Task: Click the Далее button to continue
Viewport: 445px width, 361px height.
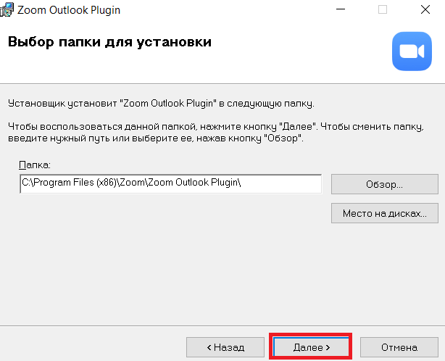Action: click(311, 347)
